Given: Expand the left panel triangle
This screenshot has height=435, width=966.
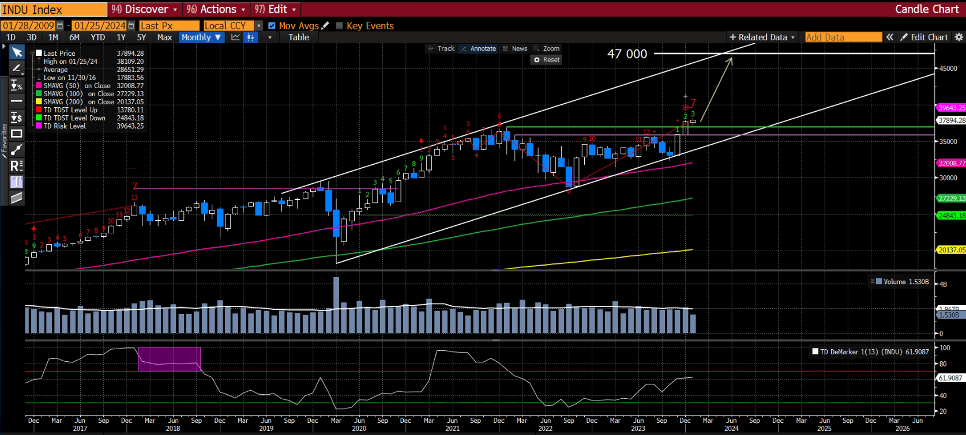Looking at the screenshot, I should click(x=4, y=47).
